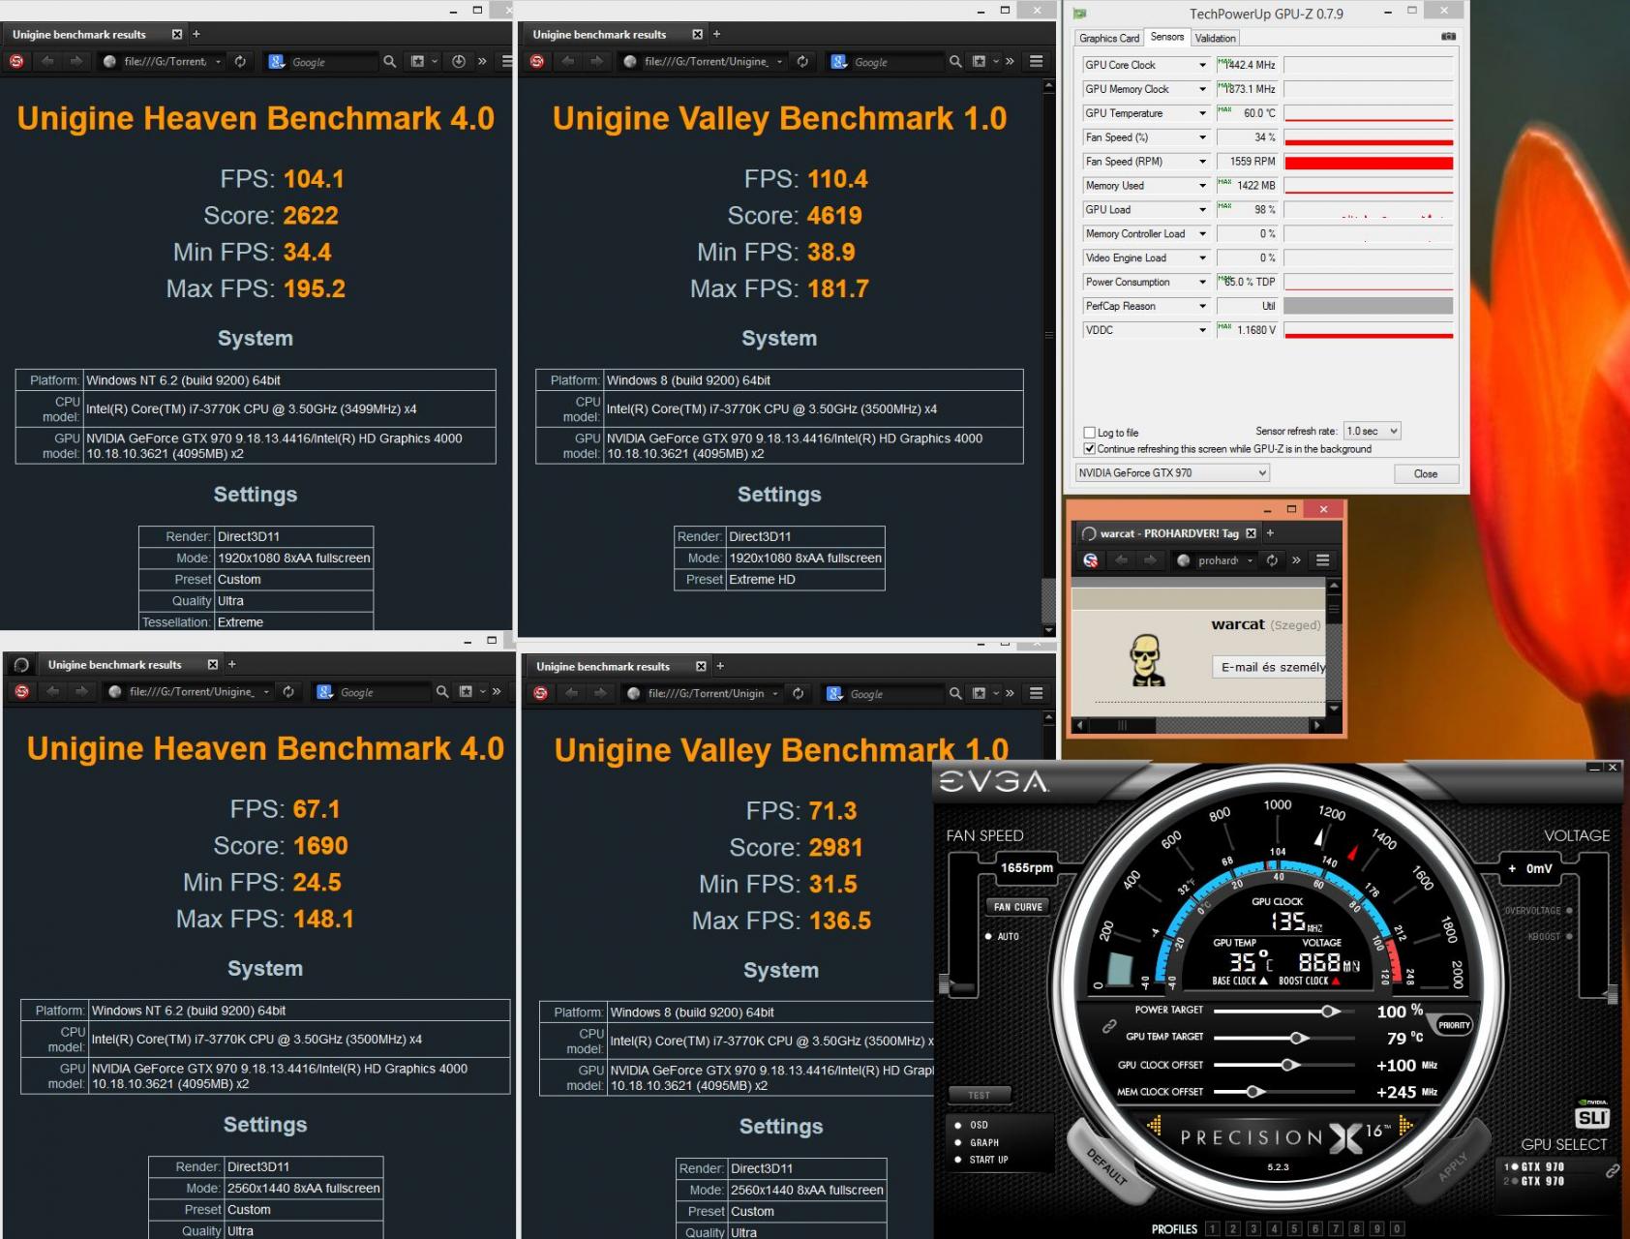Click the link icon beside Power Target

pos(1109,1026)
